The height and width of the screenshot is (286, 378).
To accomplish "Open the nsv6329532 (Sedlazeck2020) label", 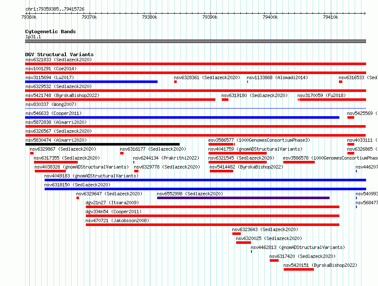I will 59,86.
